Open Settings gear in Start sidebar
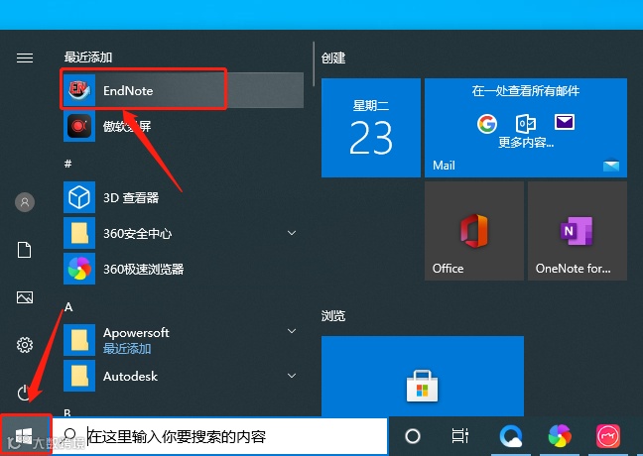 [x=25, y=345]
